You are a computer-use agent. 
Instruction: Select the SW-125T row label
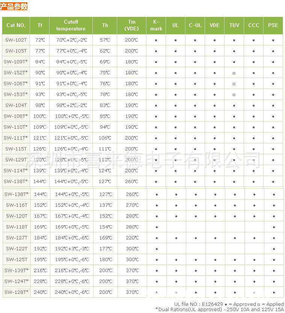(x=17, y=260)
